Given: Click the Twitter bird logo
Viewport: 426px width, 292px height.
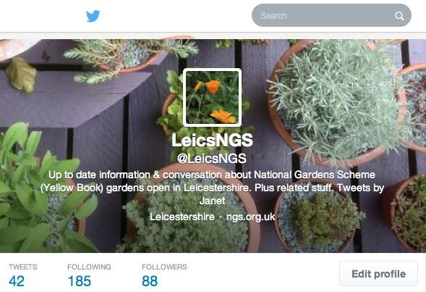Looking at the screenshot, I should coord(93,16).
